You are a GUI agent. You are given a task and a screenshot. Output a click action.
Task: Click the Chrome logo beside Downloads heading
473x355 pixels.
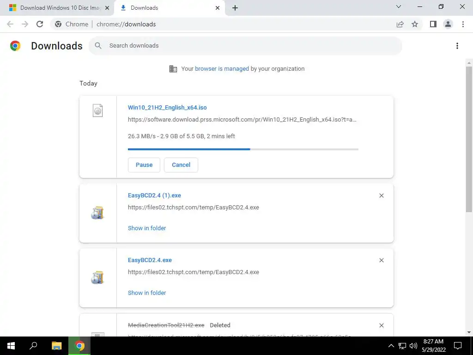(x=15, y=46)
